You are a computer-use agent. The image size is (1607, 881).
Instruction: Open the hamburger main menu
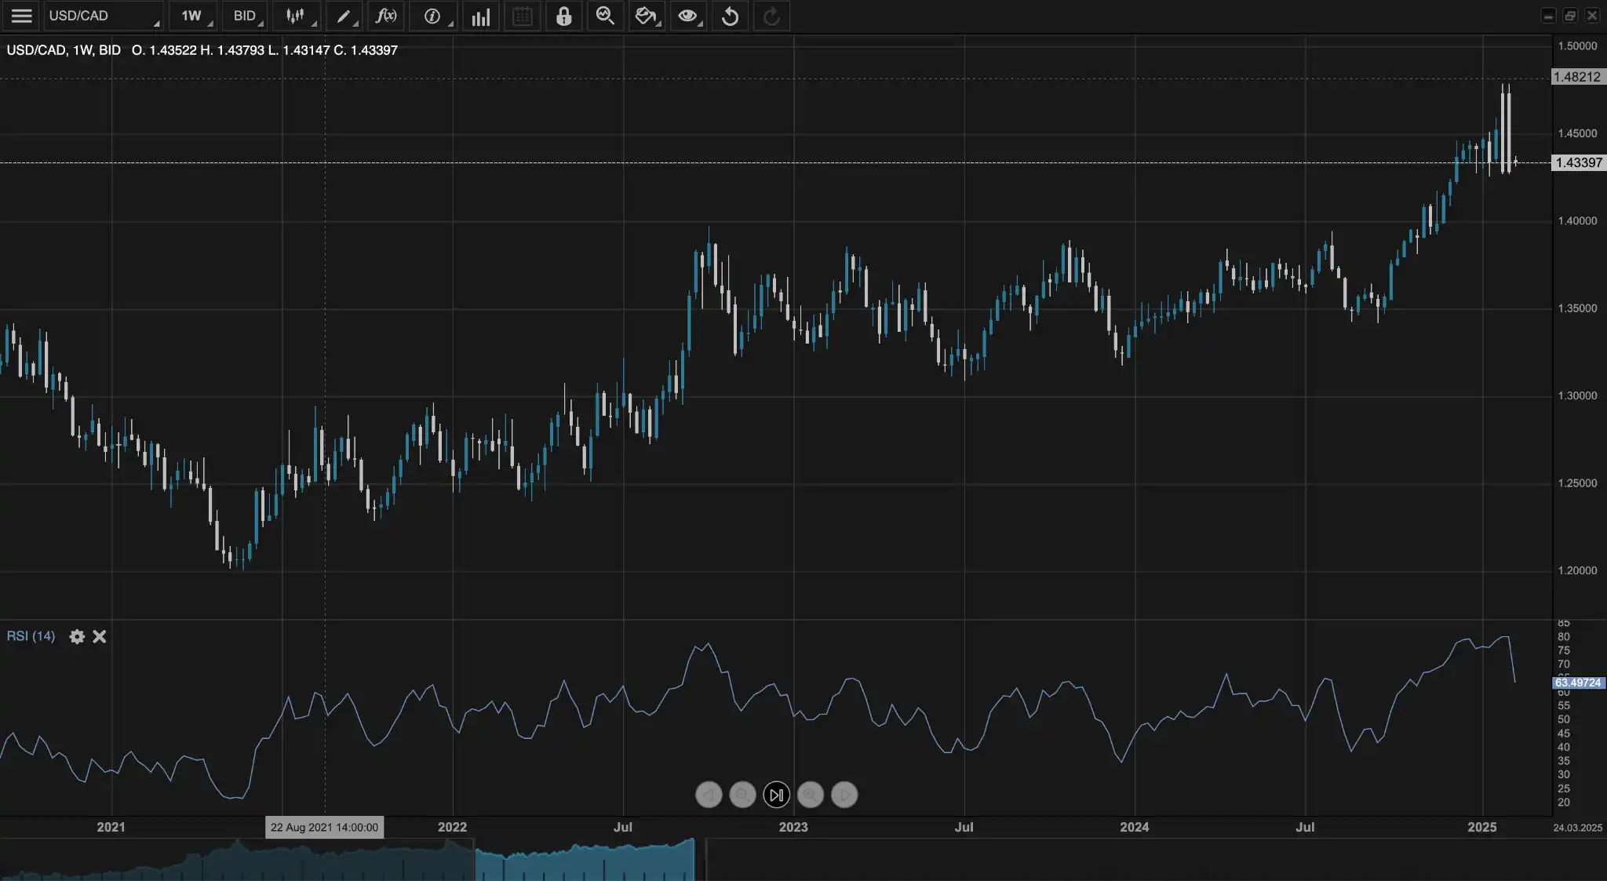click(x=21, y=16)
